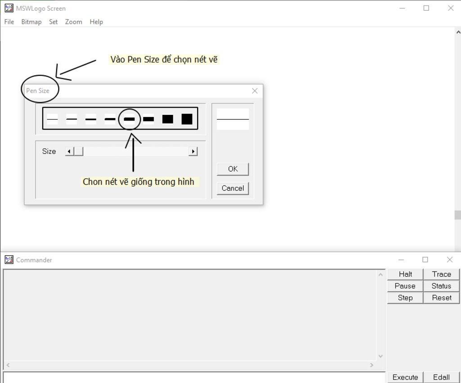Close the Commander window
The height and width of the screenshot is (383, 461).
click(x=450, y=260)
